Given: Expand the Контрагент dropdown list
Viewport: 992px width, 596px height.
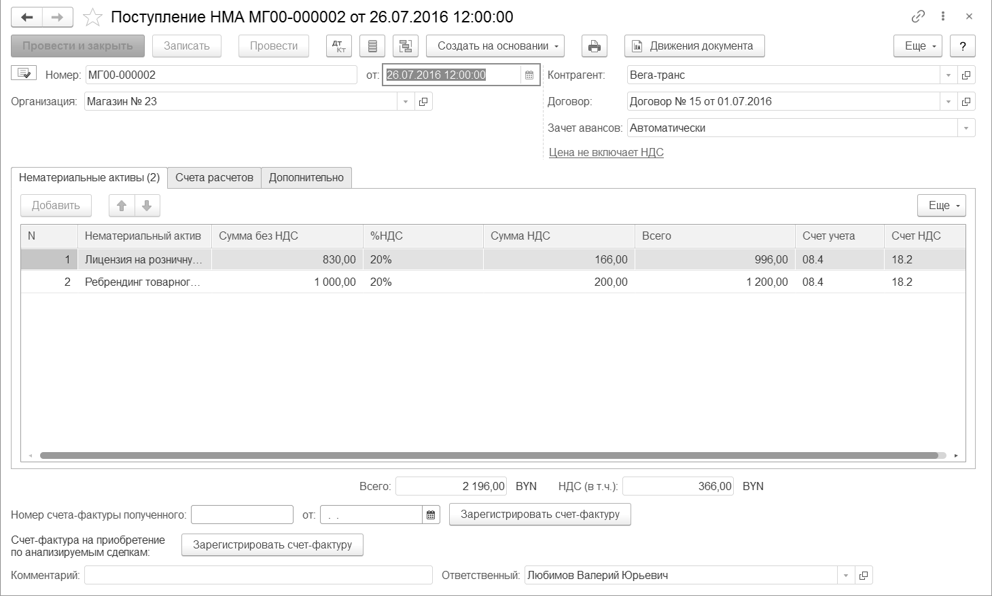Looking at the screenshot, I should (949, 75).
